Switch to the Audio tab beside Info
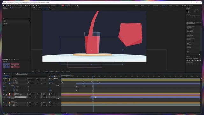204x115 pixels. 193,8
